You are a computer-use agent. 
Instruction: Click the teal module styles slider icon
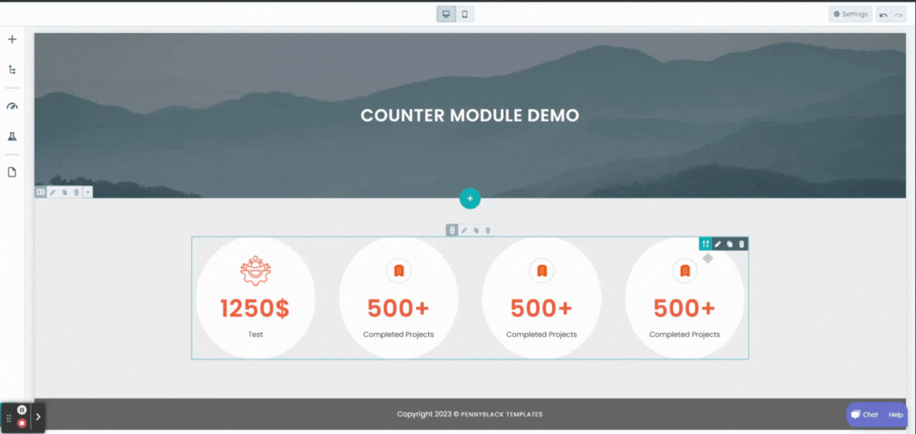pos(706,244)
